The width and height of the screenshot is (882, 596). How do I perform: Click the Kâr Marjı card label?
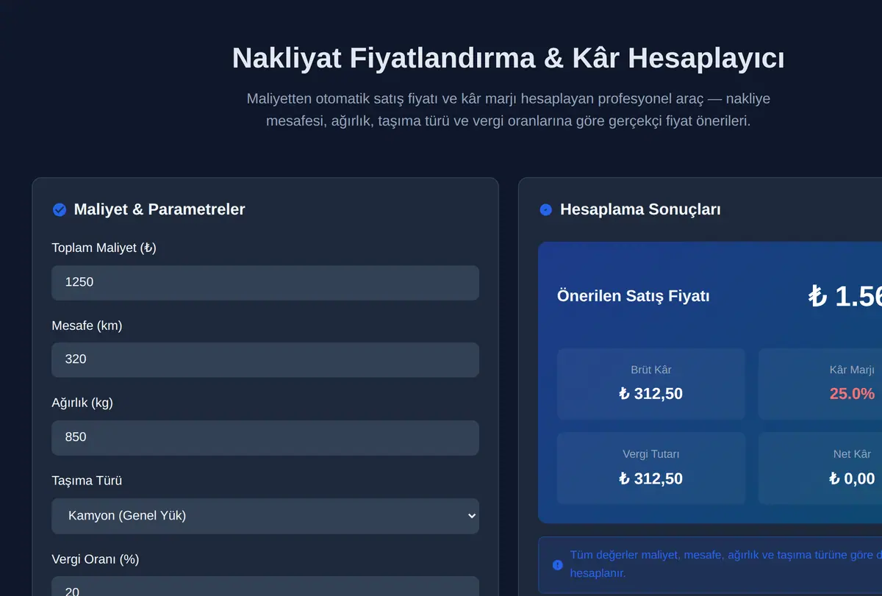tap(852, 370)
